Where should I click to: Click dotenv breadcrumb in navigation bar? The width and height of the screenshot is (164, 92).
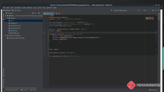pos(7,10)
